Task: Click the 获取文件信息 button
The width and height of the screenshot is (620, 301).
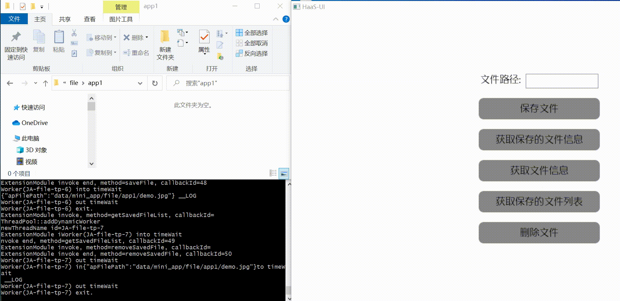Action: coord(539,171)
